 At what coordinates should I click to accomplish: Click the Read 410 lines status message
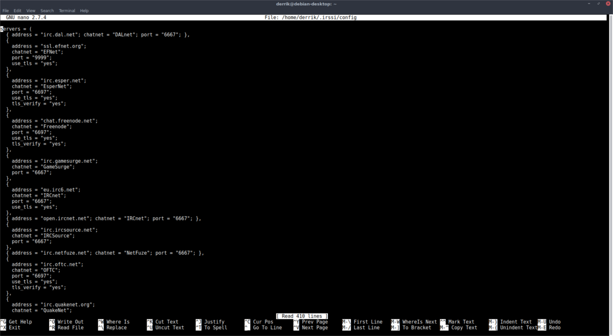pos(302,316)
